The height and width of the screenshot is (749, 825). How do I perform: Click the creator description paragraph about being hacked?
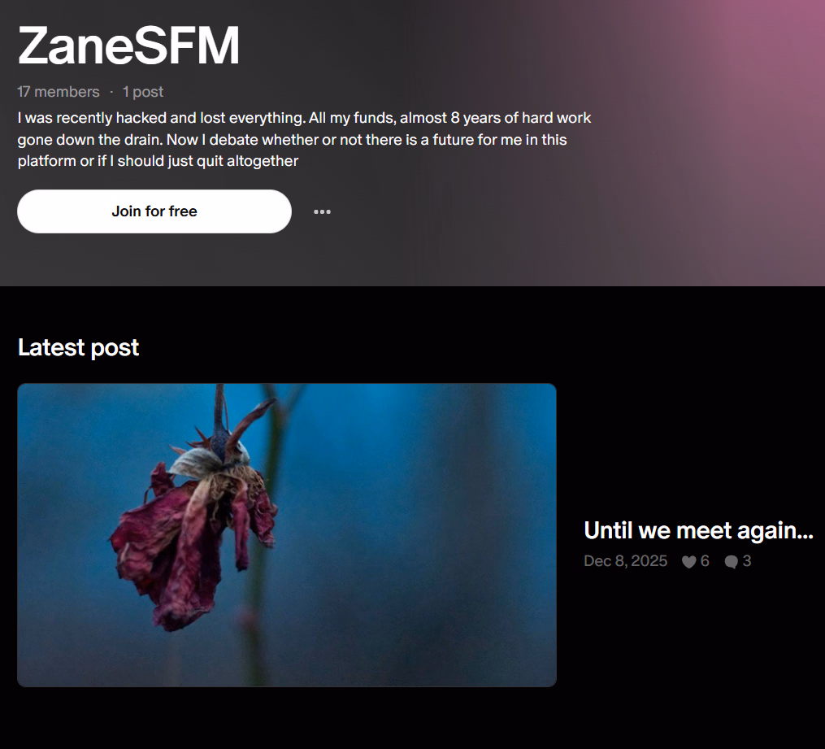click(304, 139)
